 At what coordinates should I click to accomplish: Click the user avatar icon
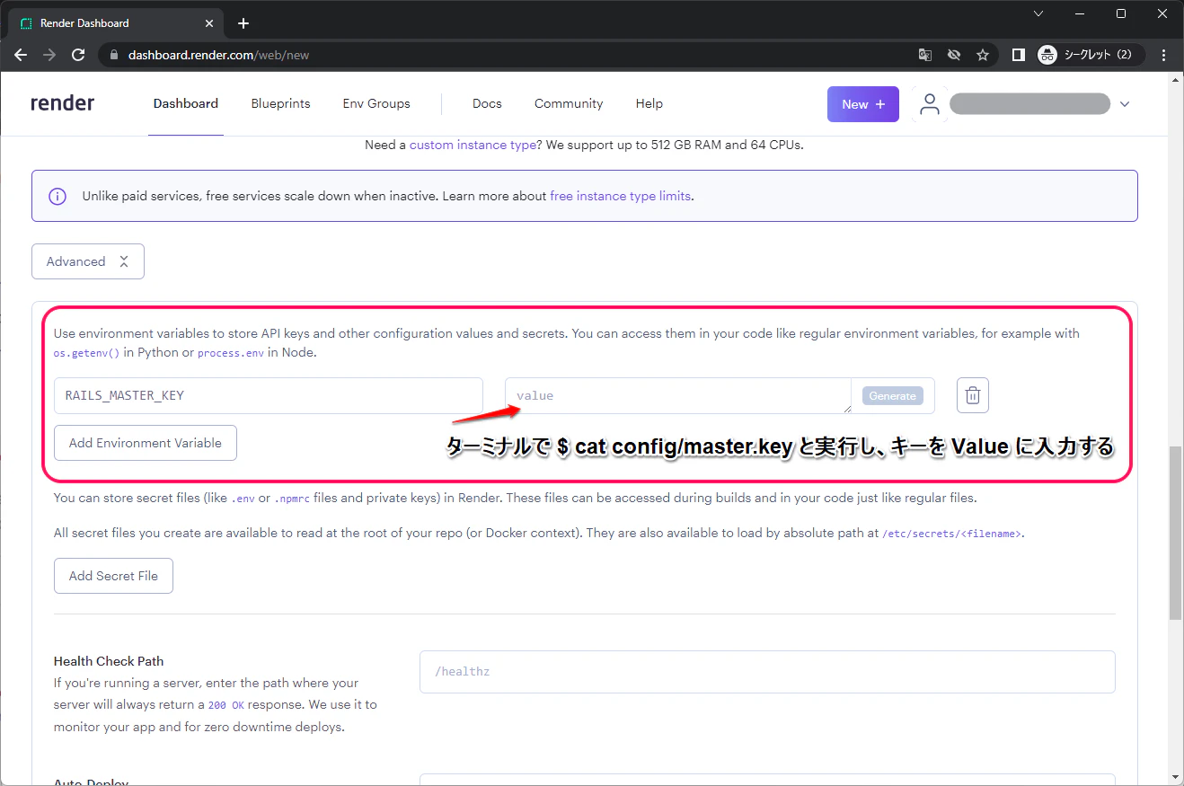coord(930,104)
